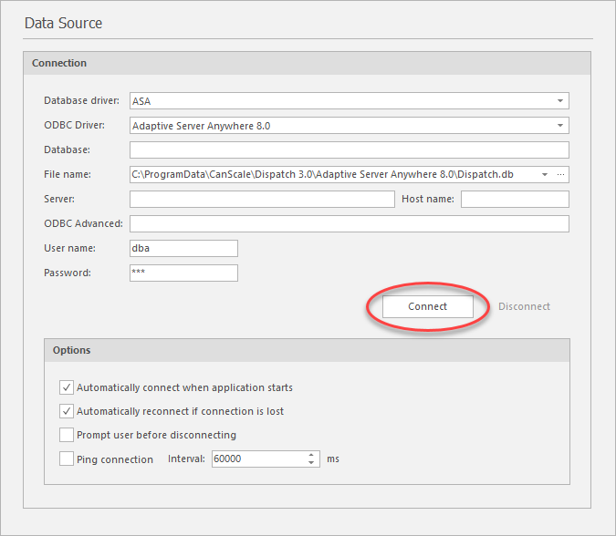Tick the Ping connection checkbox
Viewport: 616px width, 536px height.
pos(67,459)
